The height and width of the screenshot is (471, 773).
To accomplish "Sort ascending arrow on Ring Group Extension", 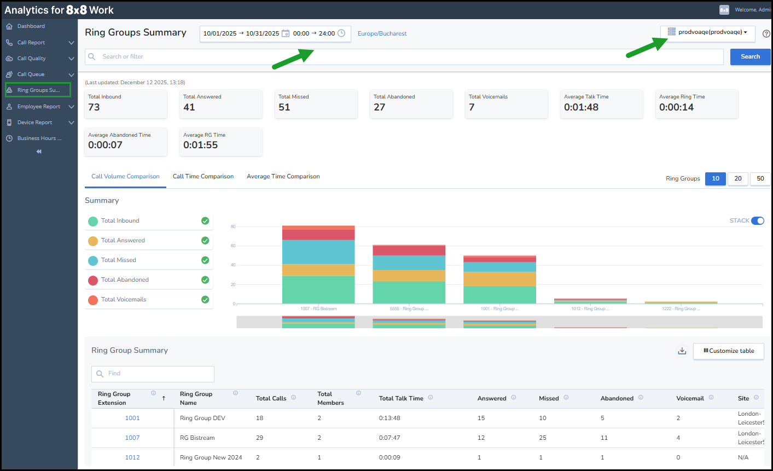I will coord(164,398).
